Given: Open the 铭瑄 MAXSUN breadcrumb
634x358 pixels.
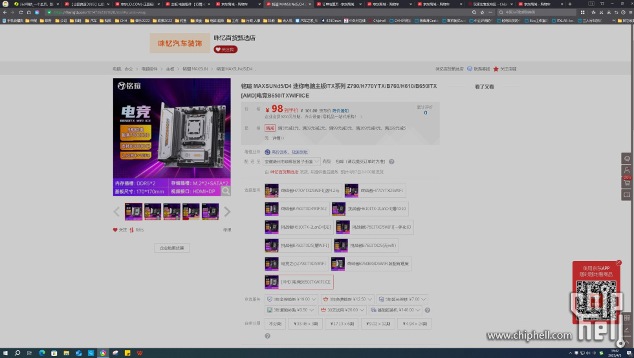Looking at the screenshot, I should coord(195,69).
